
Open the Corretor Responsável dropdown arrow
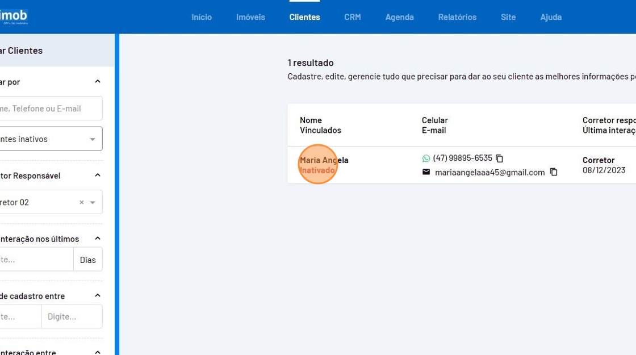click(x=93, y=202)
